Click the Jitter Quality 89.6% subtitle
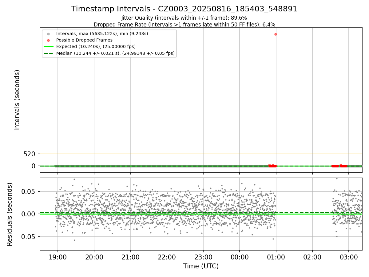Viewport: 369px width, 277px height. (184, 18)
